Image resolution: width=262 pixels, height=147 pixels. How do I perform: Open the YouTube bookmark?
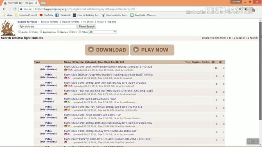(46, 15)
